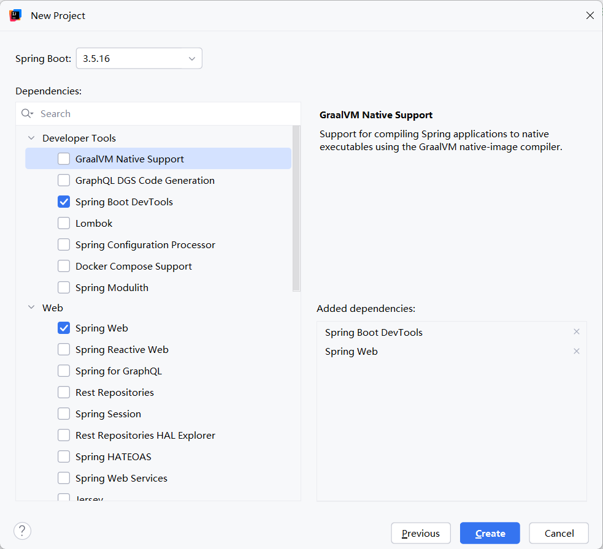Enable GraalVM Native Support checkbox
603x549 pixels.
64,159
